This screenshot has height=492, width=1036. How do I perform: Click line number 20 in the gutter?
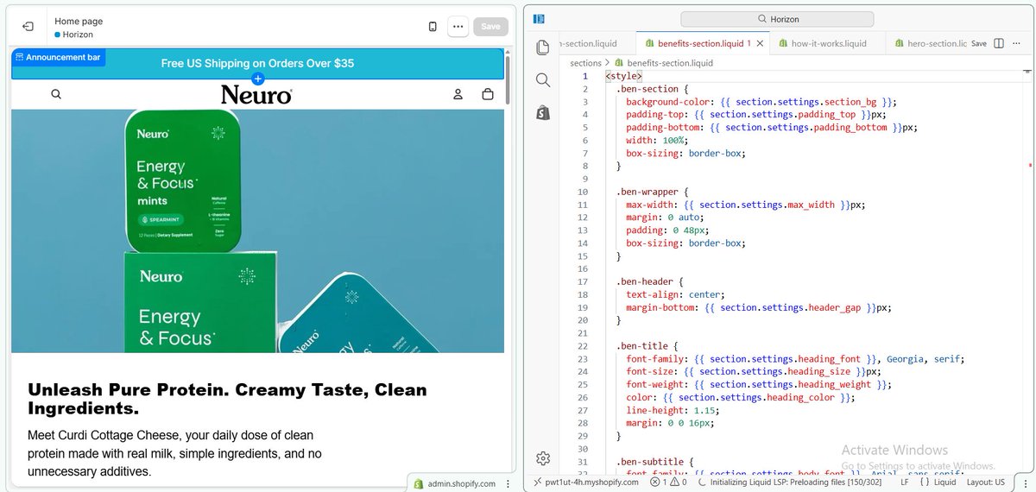click(583, 320)
